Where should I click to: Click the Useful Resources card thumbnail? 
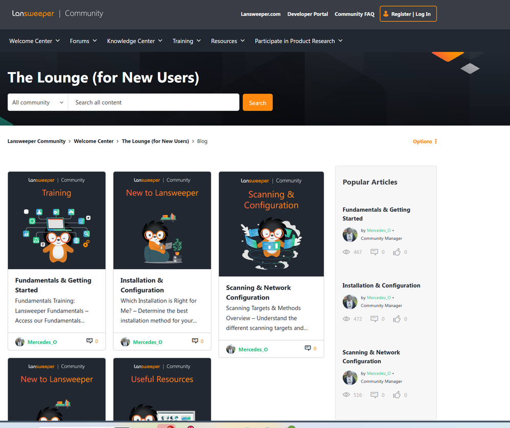[x=162, y=389]
